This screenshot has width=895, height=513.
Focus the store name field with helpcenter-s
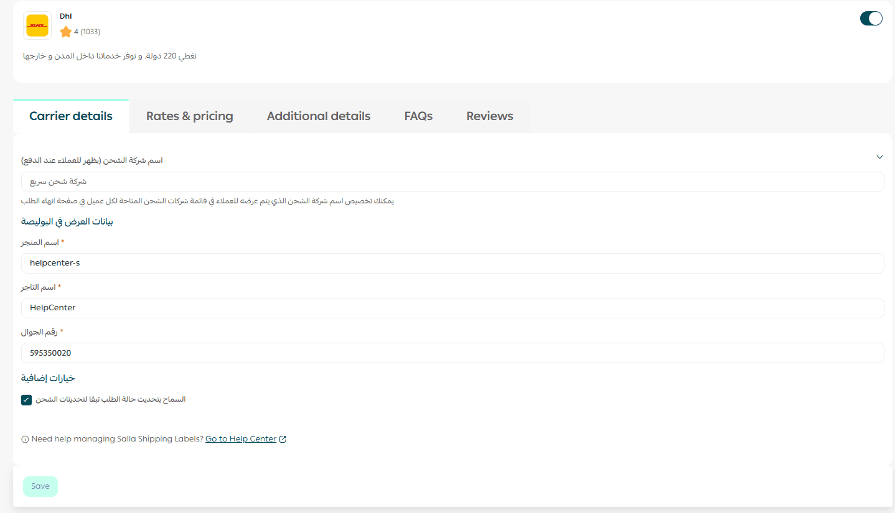click(452, 263)
